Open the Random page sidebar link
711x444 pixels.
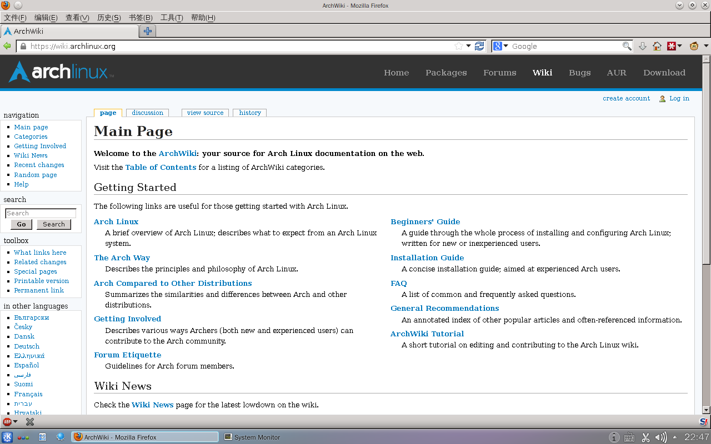pyautogui.click(x=36, y=175)
